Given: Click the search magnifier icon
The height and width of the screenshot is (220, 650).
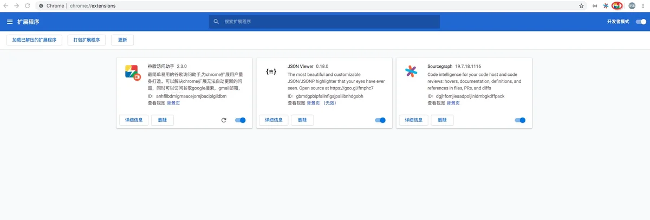Looking at the screenshot, I should [216, 22].
